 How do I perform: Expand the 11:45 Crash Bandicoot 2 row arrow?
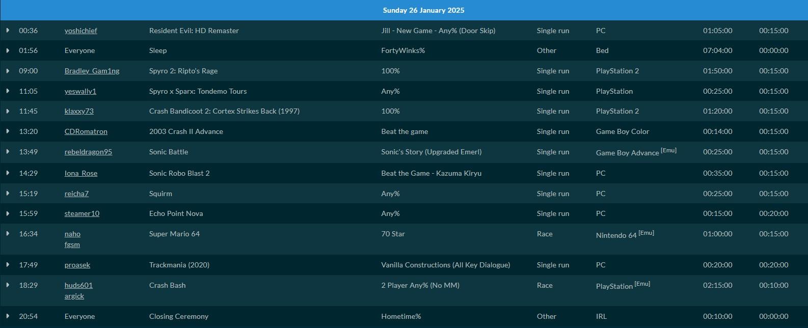[8, 111]
